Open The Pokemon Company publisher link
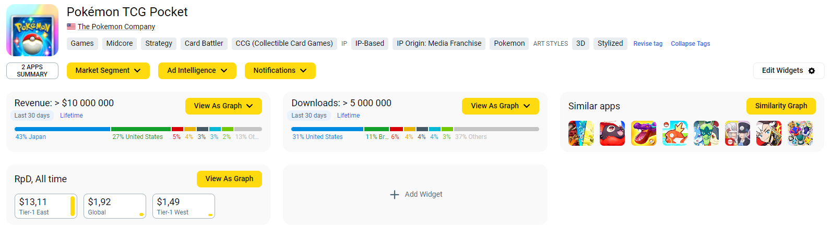The image size is (831, 228). [x=116, y=27]
